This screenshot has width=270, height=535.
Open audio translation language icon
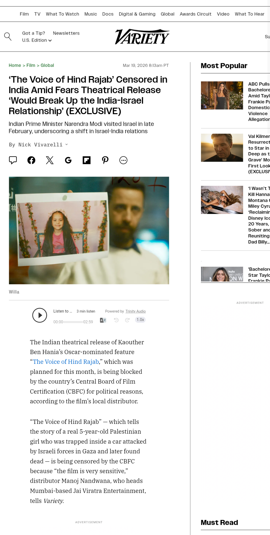(103, 320)
